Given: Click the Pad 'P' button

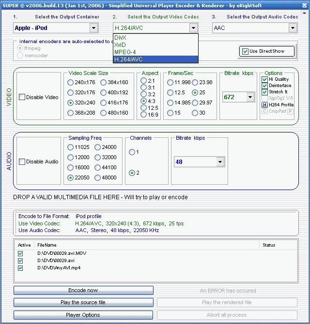Looking at the screenshot, I should point(290,112).
